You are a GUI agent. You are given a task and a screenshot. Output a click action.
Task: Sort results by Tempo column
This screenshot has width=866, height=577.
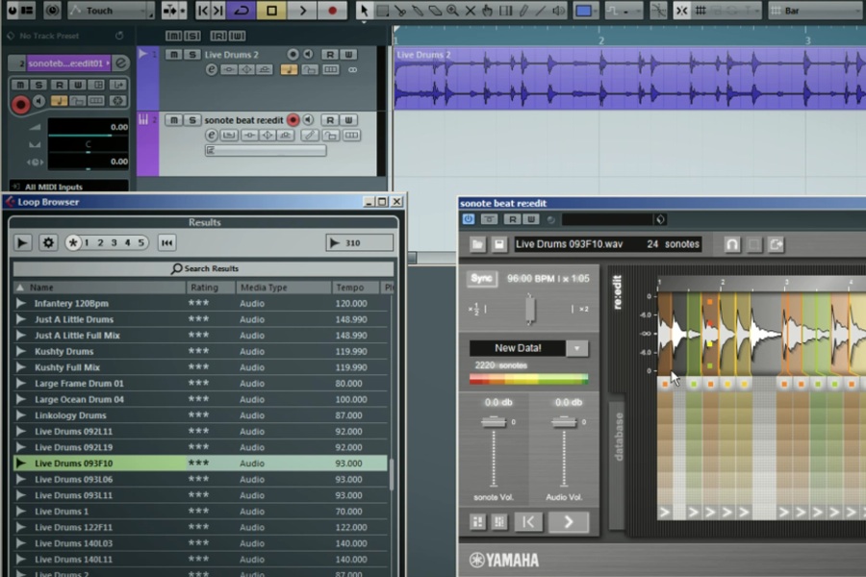tap(356, 288)
